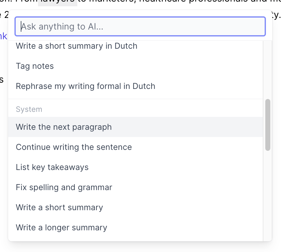Screen dimensions: 281x252
Task: Choose 'Continue writing the sentence'
Action: 135,147
